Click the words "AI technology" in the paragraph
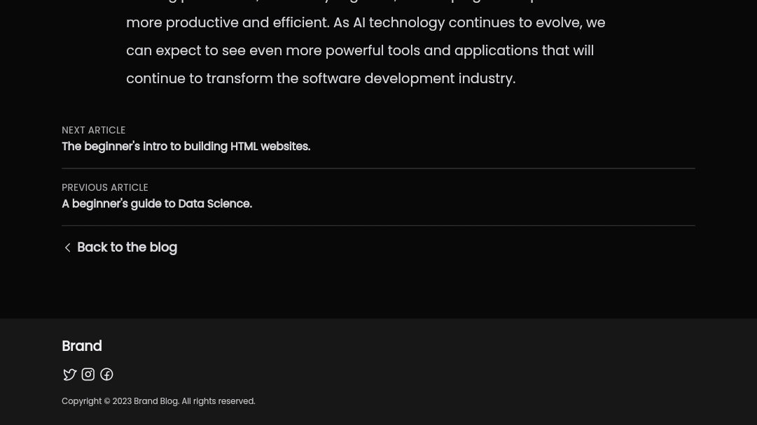This screenshot has width=757, height=425. click(398, 22)
